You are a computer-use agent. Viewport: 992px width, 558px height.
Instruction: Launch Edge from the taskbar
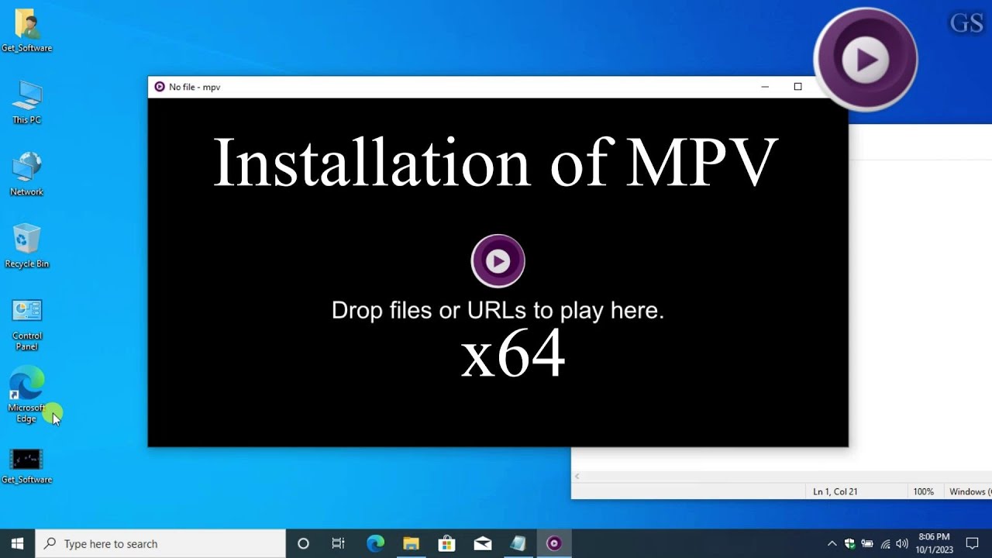coord(375,543)
